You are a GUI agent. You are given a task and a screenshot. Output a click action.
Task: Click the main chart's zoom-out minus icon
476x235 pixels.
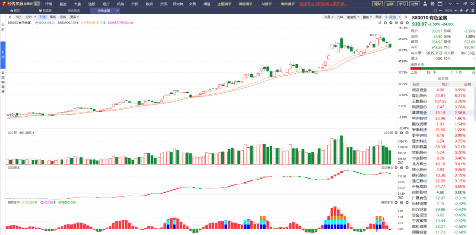coord(391,23)
